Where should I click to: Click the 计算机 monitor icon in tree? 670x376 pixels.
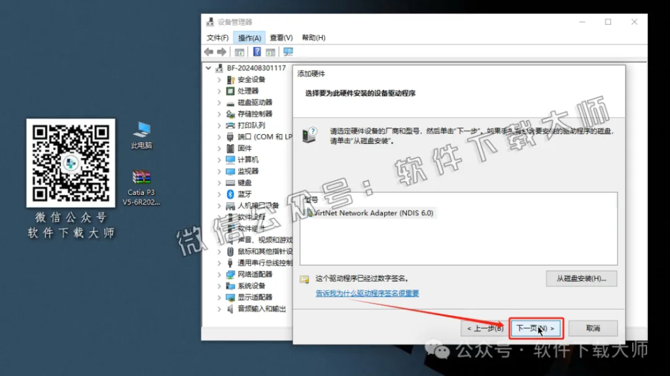tap(230, 160)
